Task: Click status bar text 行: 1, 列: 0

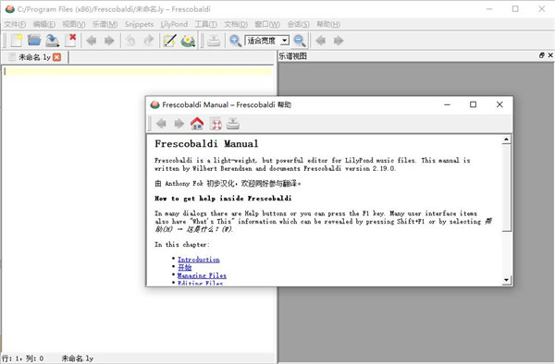Action: [22, 358]
